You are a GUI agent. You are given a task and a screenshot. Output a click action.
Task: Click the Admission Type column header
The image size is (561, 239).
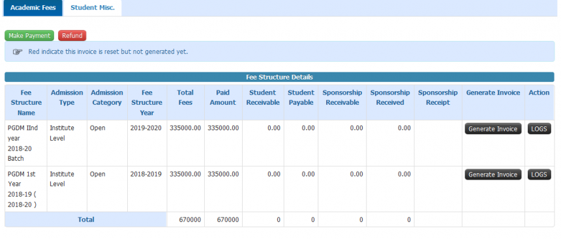coord(67,102)
